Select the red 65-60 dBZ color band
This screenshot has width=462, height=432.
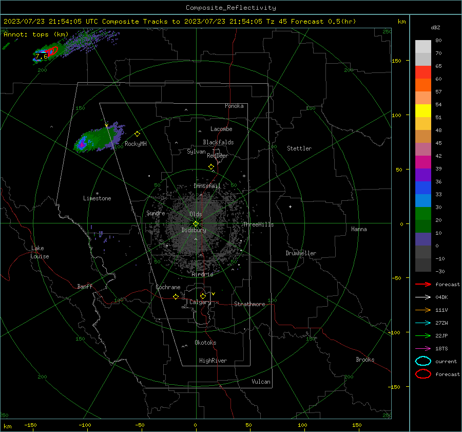(423, 72)
